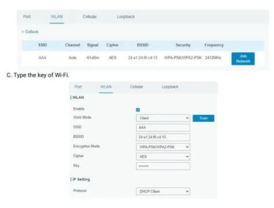This screenshot has height=208, width=274.
Task: Select the WLAN tab above the settings form
Action: [106, 86]
